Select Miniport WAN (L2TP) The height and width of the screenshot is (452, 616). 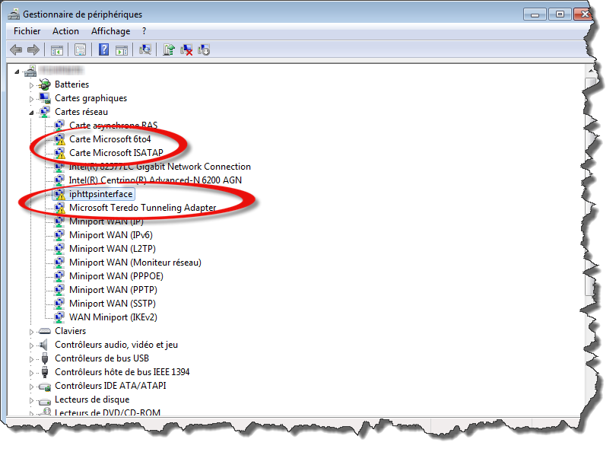tap(113, 249)
